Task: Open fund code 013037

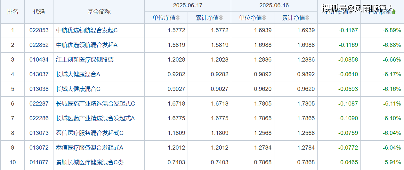Action: [39, 75]
